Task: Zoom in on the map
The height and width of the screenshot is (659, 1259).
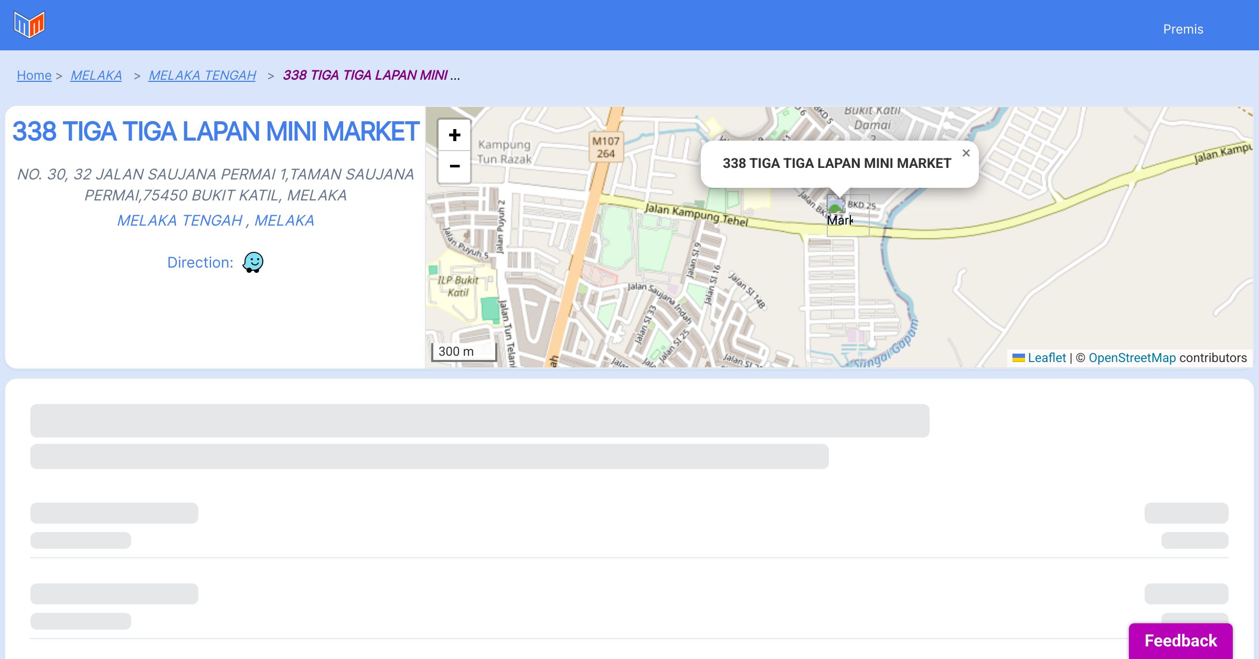Action: coord(454,135)
